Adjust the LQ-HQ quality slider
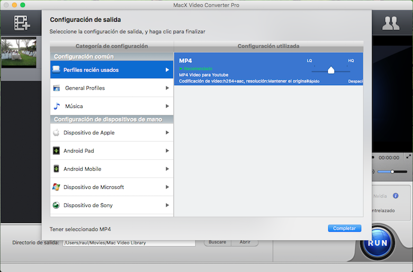The height and width of the screenshot is (272, 413). (331, 70)
